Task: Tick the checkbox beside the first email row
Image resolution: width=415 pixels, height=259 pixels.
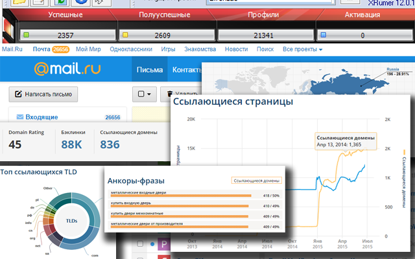Action: [x=139, y=245]
